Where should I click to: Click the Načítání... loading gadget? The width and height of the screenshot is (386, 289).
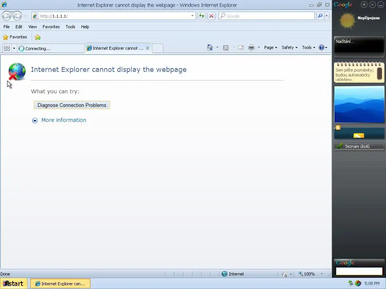tap(359, 47)
